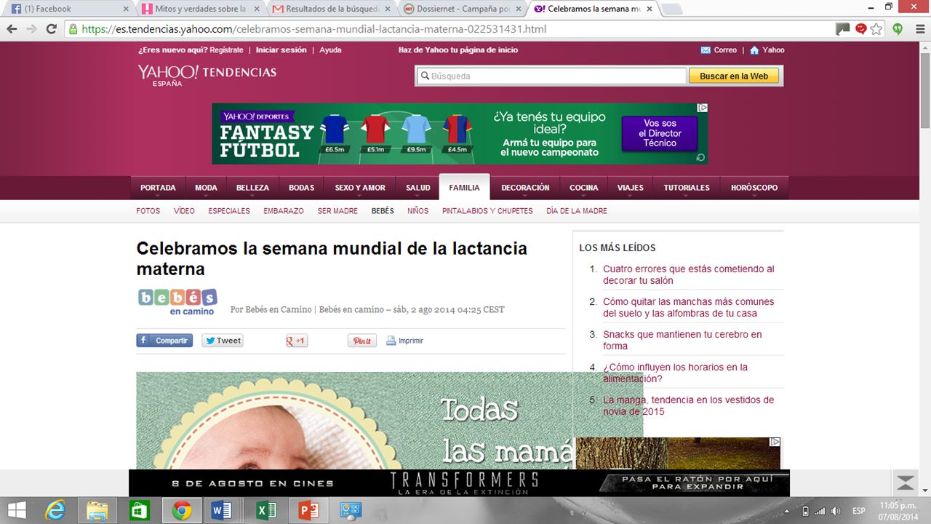Click the Yahoo Tendencias España logo
This screenshot has height=524, width=931.
click(207, 75)
